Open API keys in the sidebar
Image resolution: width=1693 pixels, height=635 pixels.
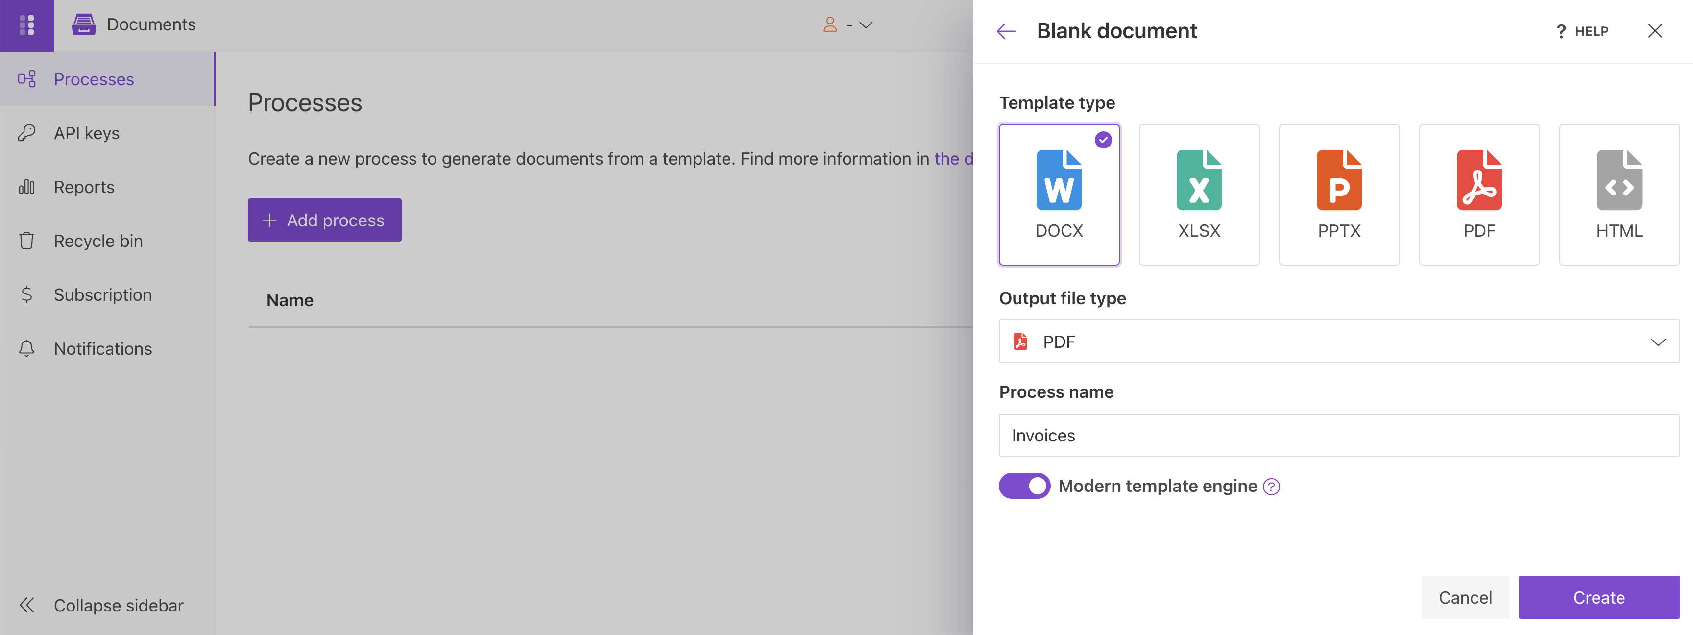107,133
